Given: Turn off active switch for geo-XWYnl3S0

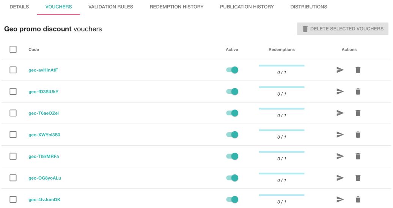Looking at the screenshot, I should point(232,135).
